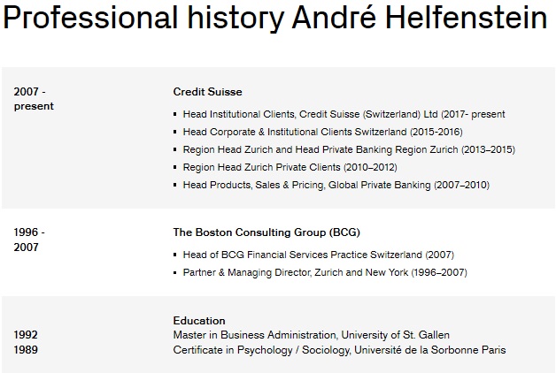Click the 1992 year label
556x373 pixels.
pos(26,335)
